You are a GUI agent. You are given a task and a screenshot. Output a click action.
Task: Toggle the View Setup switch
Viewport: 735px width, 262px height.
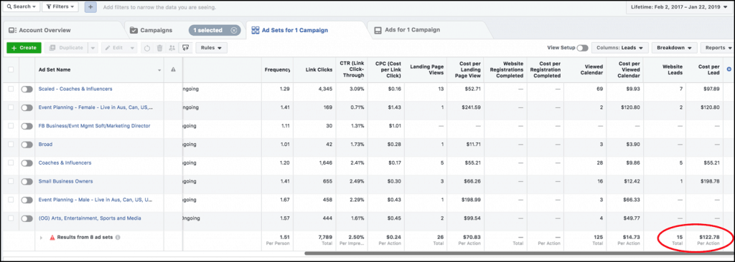coord(582,48)
